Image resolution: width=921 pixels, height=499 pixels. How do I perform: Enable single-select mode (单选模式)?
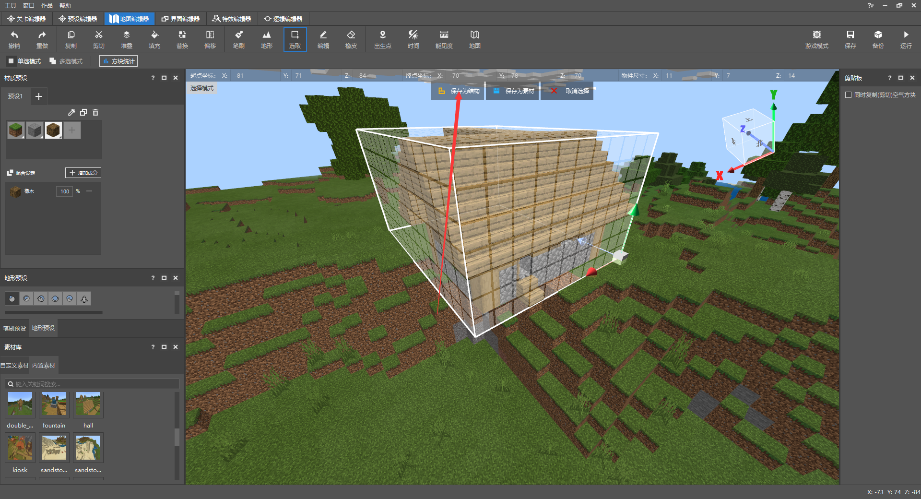(24, 61)
